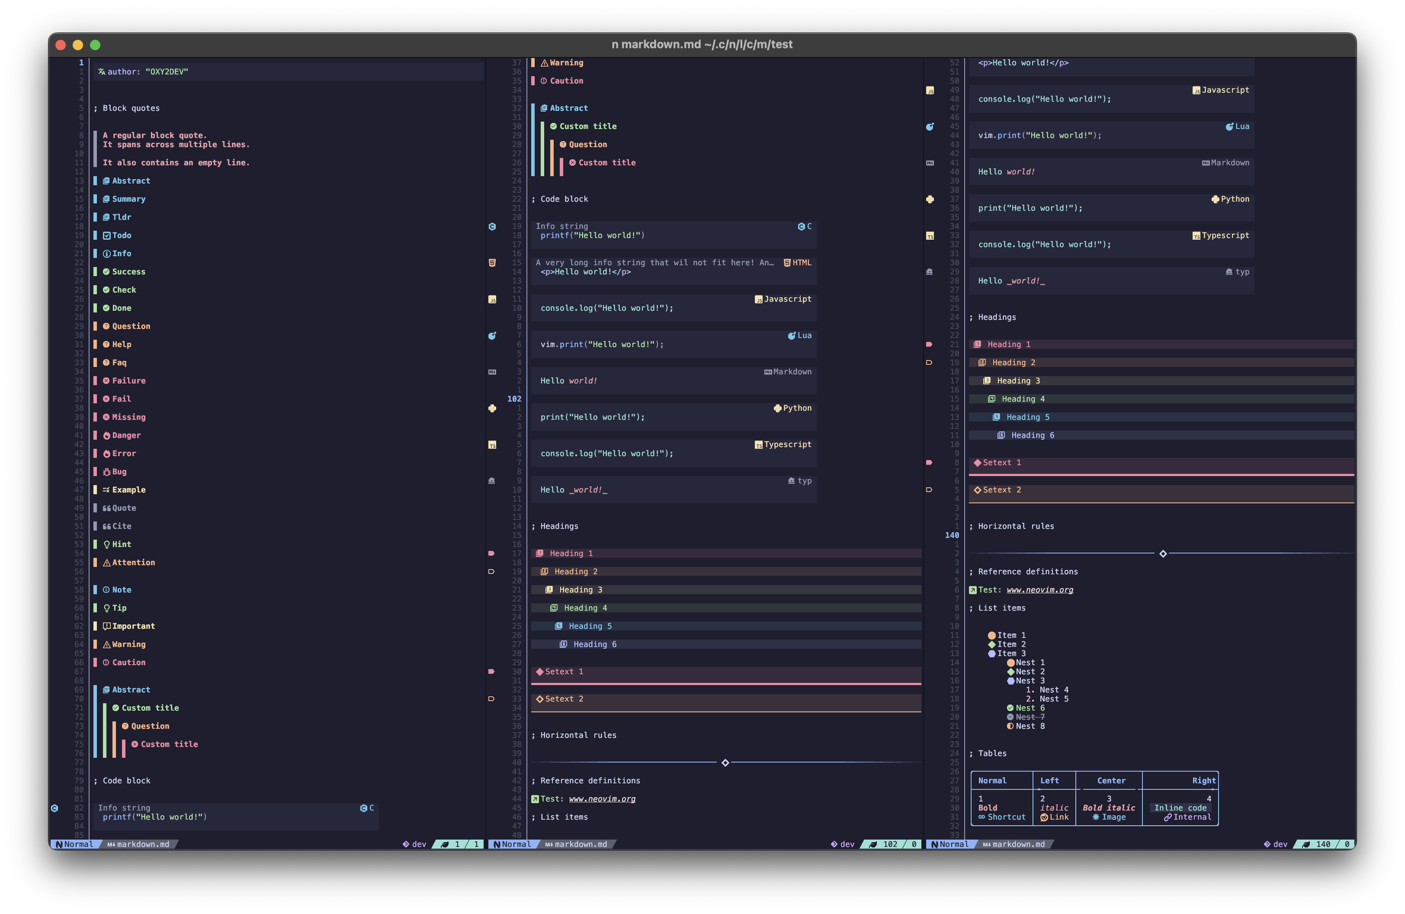Click the Hint lightbulb icon

tap(107, 544)
